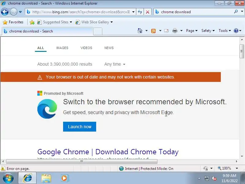Open the Page menu
This screenshot has width=245, height=184.
192,31
